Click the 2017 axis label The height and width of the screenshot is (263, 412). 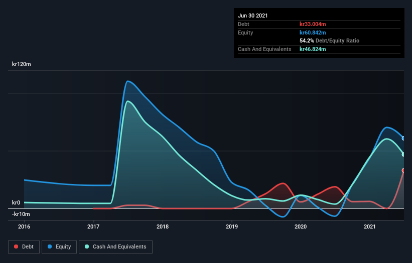[x=93, y=226]
